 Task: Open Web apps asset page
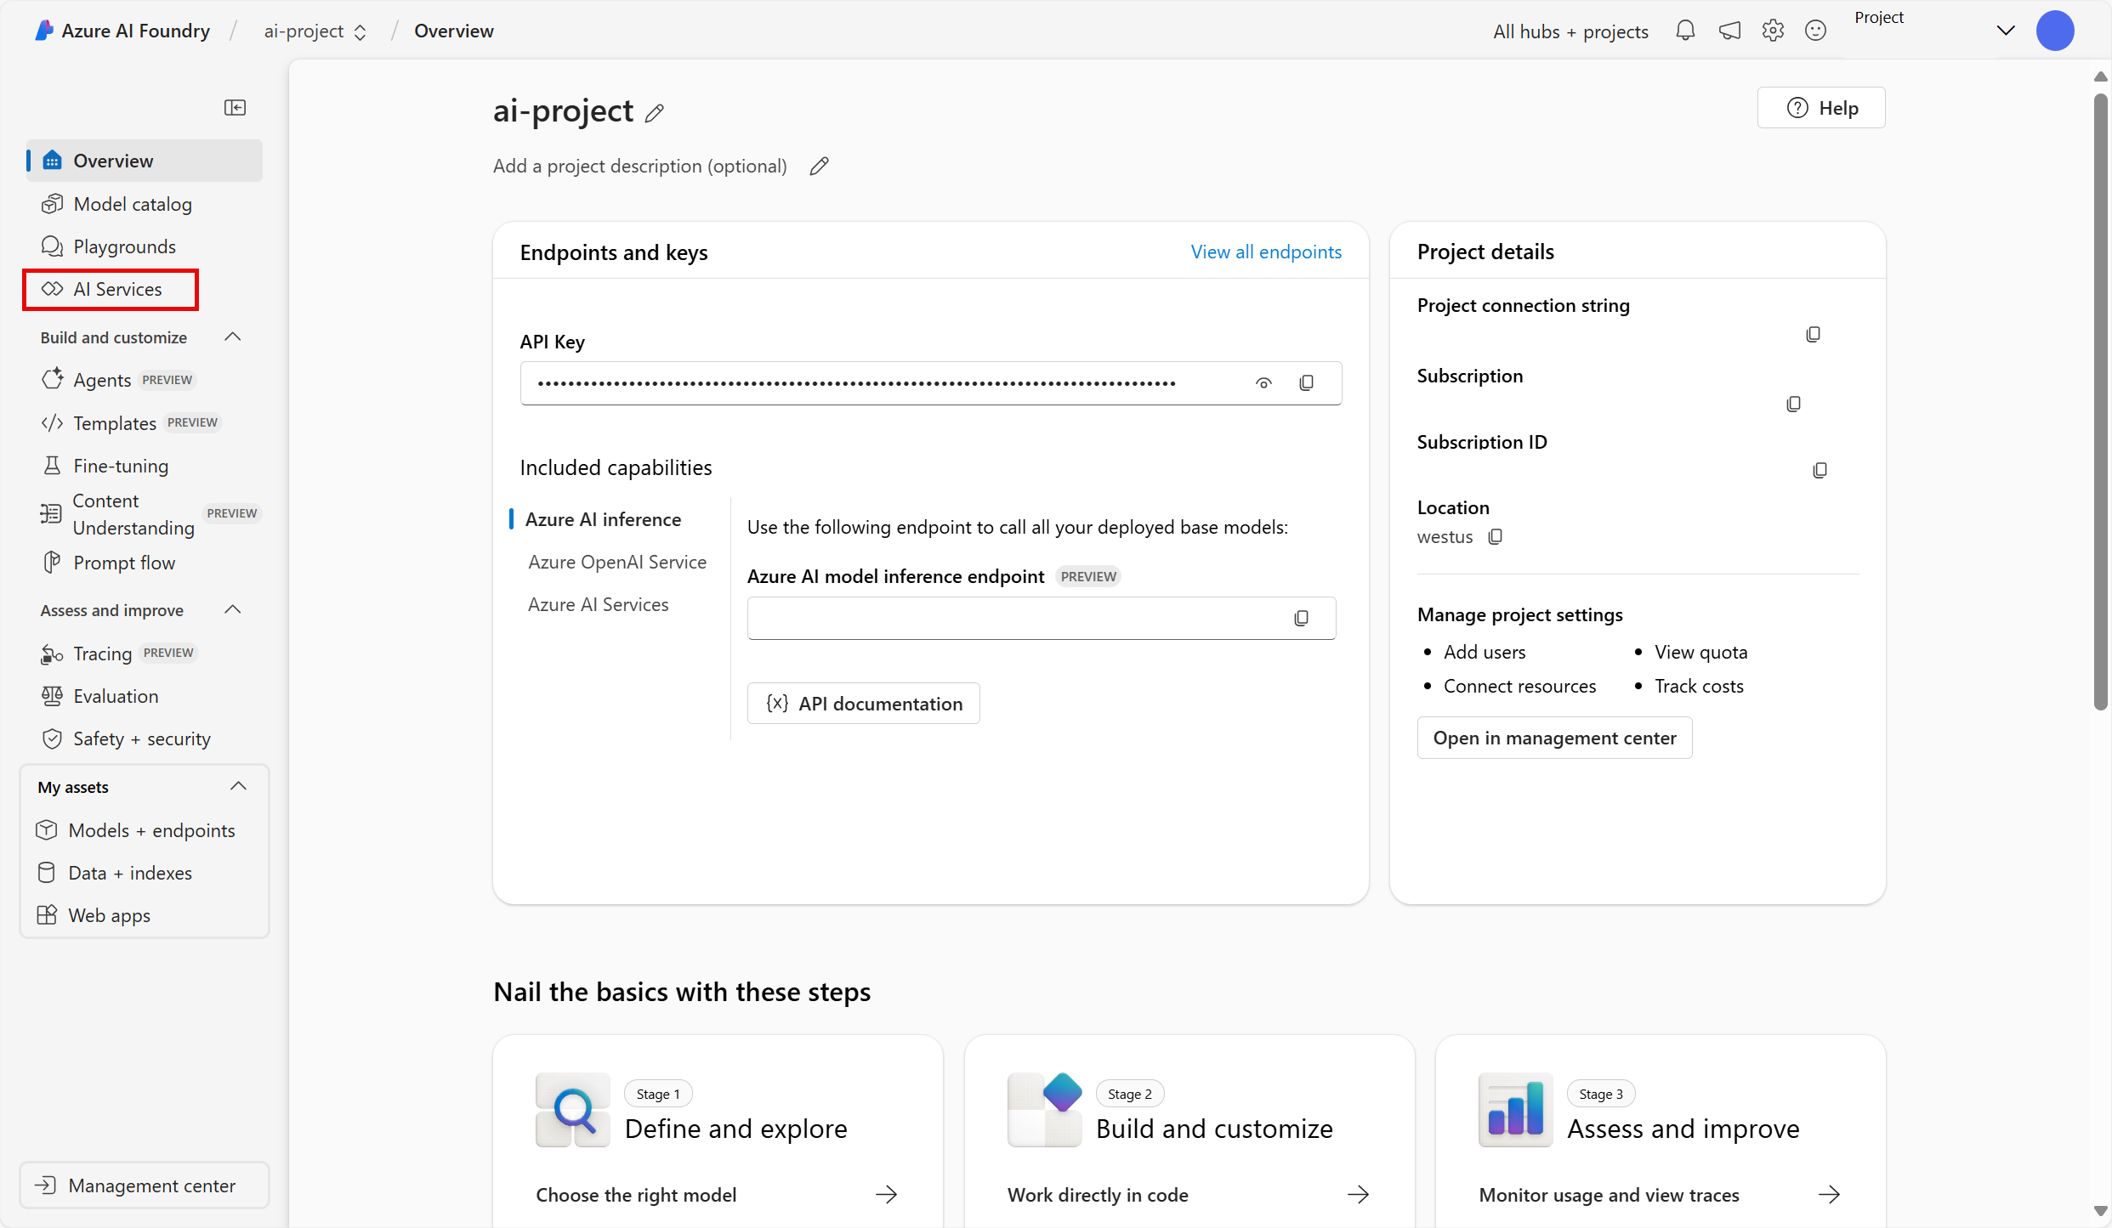[109, 915]
